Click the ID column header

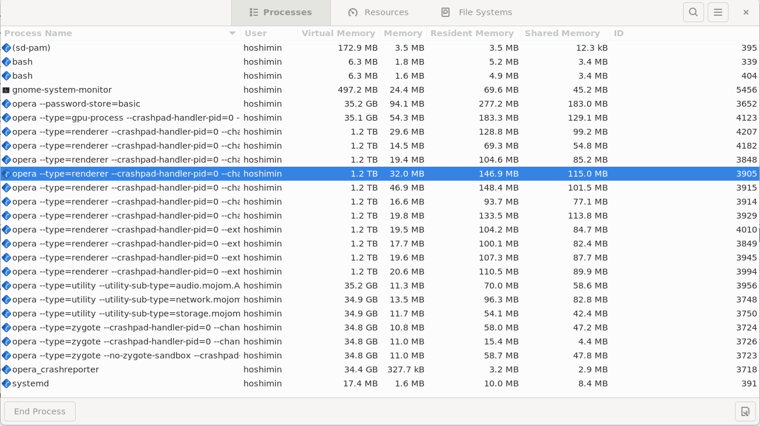click(x=618, y=33)
